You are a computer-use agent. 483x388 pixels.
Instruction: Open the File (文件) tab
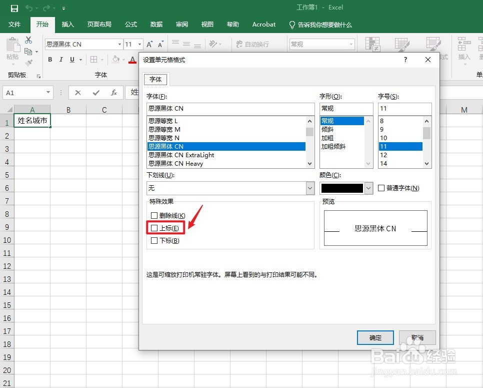pos(14,25)
